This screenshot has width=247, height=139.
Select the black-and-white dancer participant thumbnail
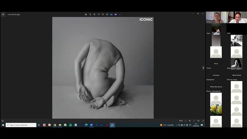tap(237, 41)
